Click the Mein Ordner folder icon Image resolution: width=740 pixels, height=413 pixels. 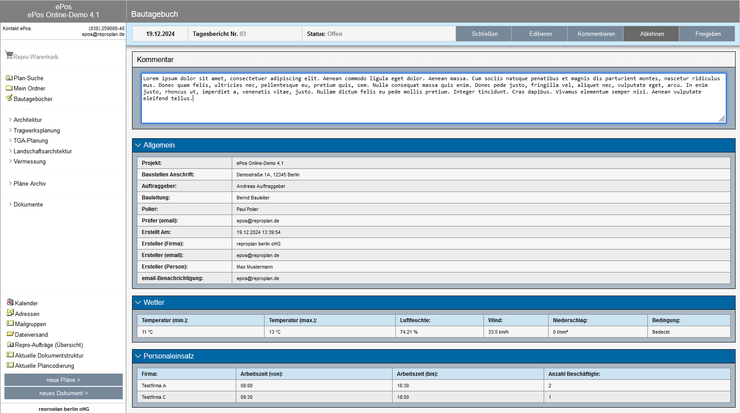9,88
